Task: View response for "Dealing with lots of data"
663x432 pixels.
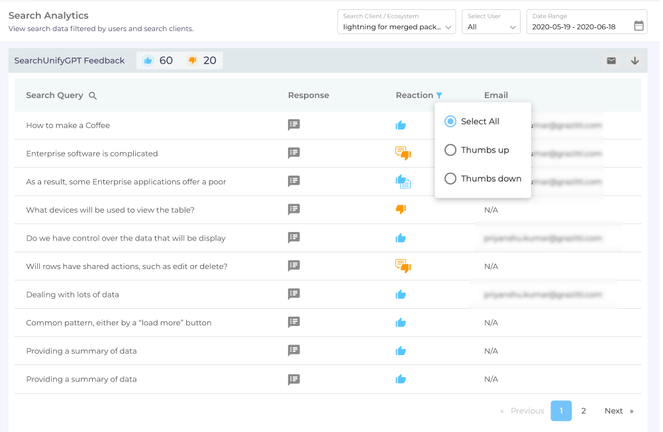Action: pos(294,294)
